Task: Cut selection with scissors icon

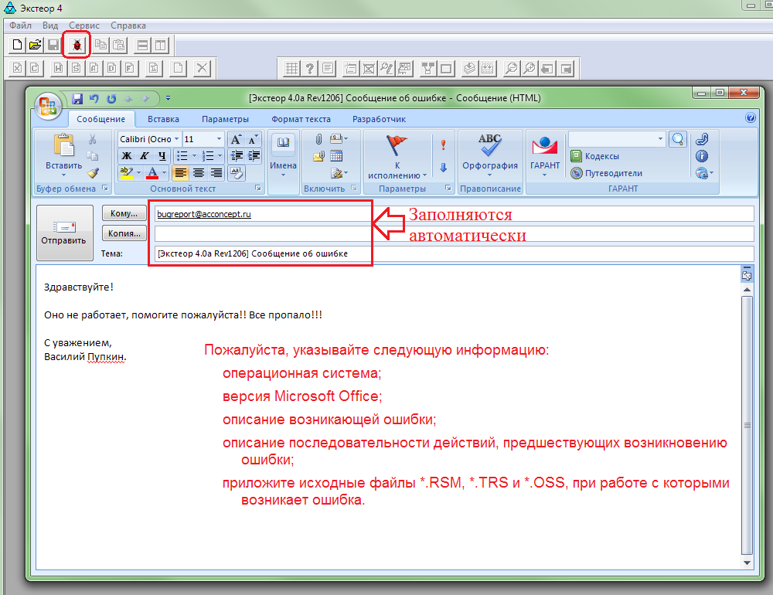Action: (92, 140)
